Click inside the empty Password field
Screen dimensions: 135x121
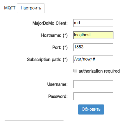click(93, 96)
